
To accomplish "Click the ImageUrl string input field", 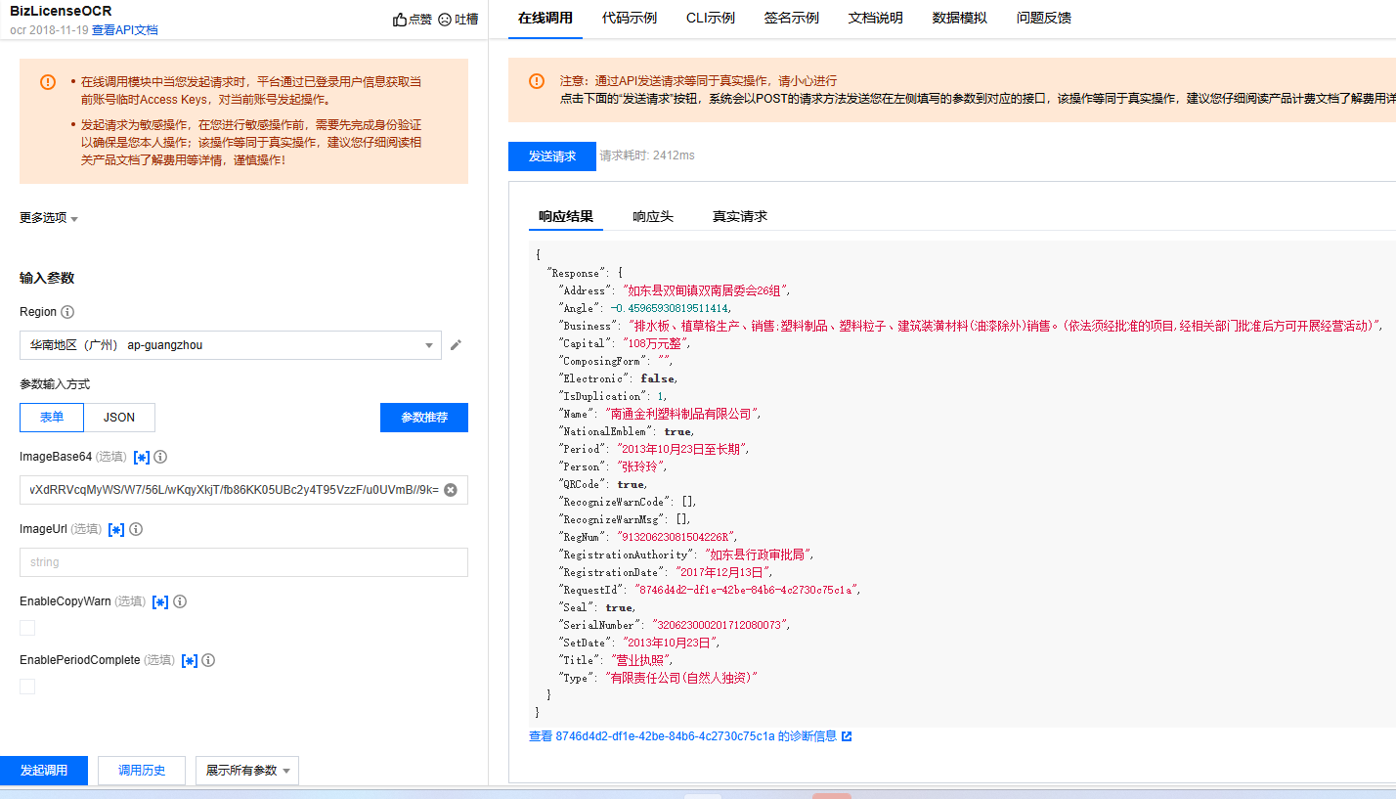I will tap(243, 562).
